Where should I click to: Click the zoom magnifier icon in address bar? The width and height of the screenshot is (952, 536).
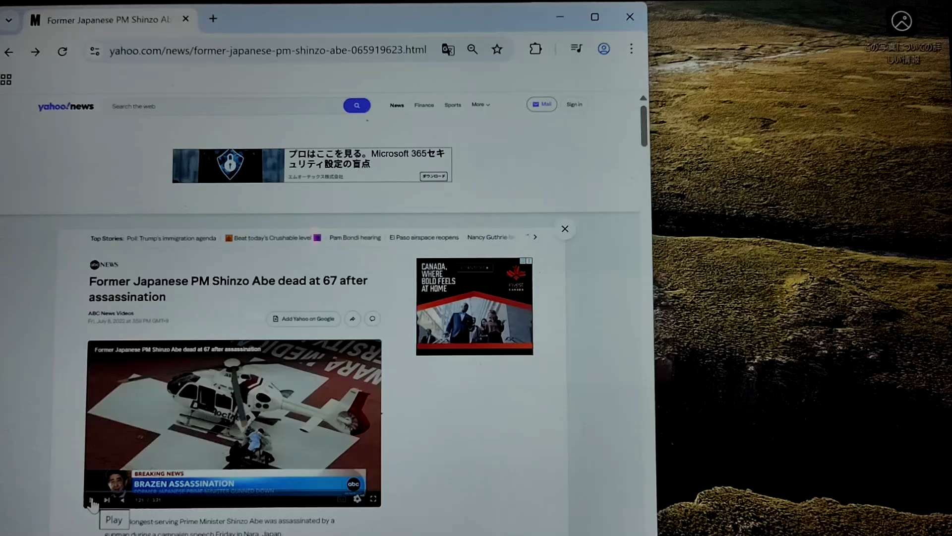click(x=472, y=49)
